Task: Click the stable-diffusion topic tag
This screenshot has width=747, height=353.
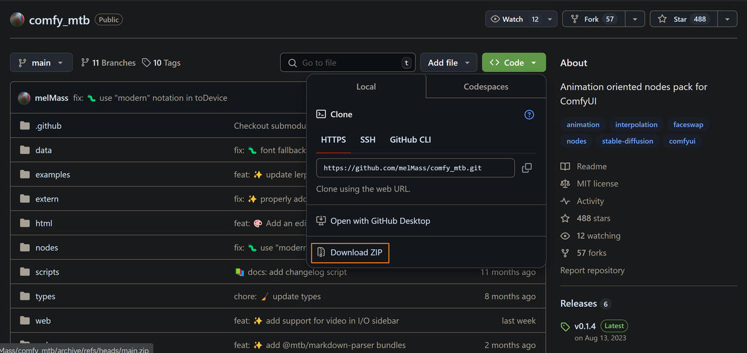Action: click(x=627, y=141)
